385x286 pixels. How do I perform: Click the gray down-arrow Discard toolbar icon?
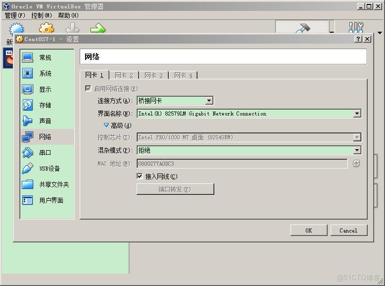click(x=72, y=28)
